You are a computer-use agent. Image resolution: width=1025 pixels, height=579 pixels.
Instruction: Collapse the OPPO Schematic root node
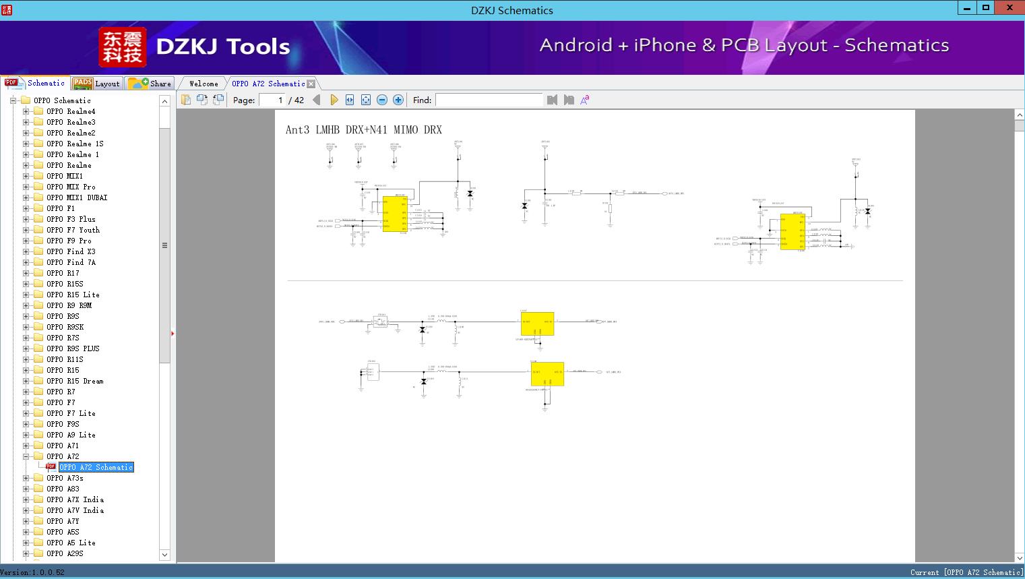(13, 100)
